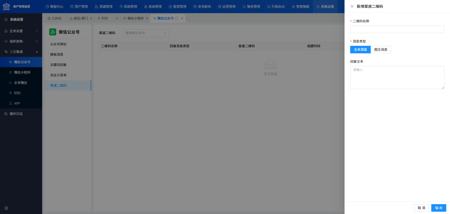Switch to 钉钉 tab
Image resolution: width=450 pixels, height=214 pixels.
coord(103,18)
